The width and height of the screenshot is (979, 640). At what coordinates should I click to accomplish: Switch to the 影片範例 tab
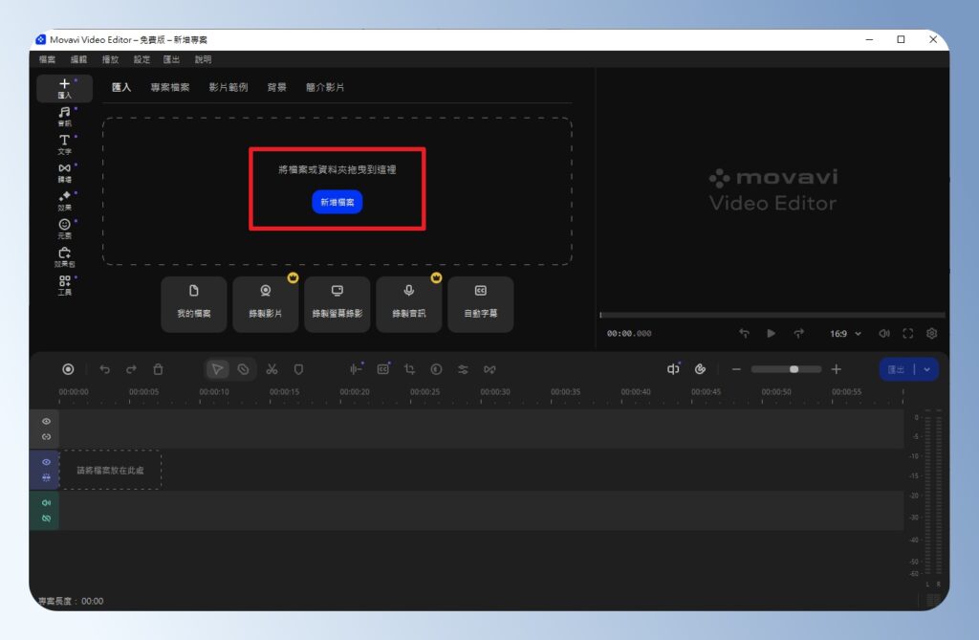[x=230, y=87]
